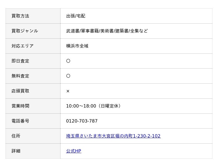Click the 即日査定 label
Image resolution: width=223 pixels, height=167 pixels.
pyautogui.click(x=20, y=61)
